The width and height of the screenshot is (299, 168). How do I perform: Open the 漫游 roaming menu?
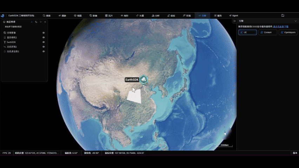coord(62,16)
